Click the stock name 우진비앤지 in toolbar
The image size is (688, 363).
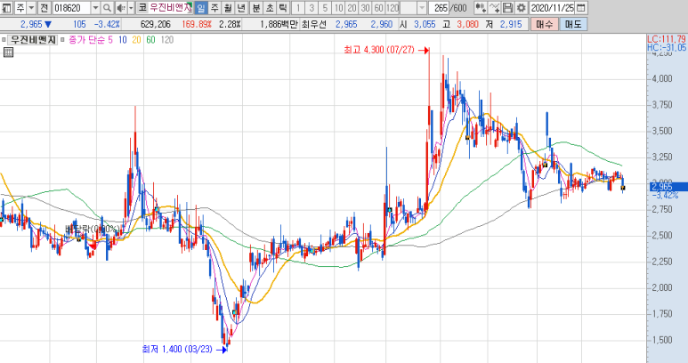point(170,7)
